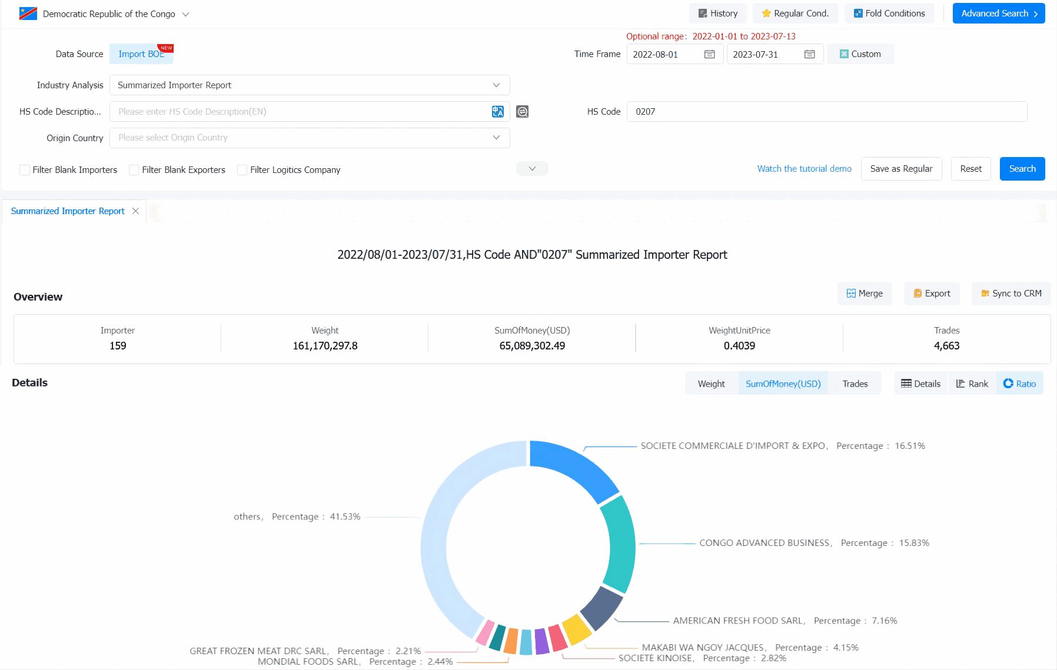Enable Filter Logitics Company checkbox

click(242, 170)
